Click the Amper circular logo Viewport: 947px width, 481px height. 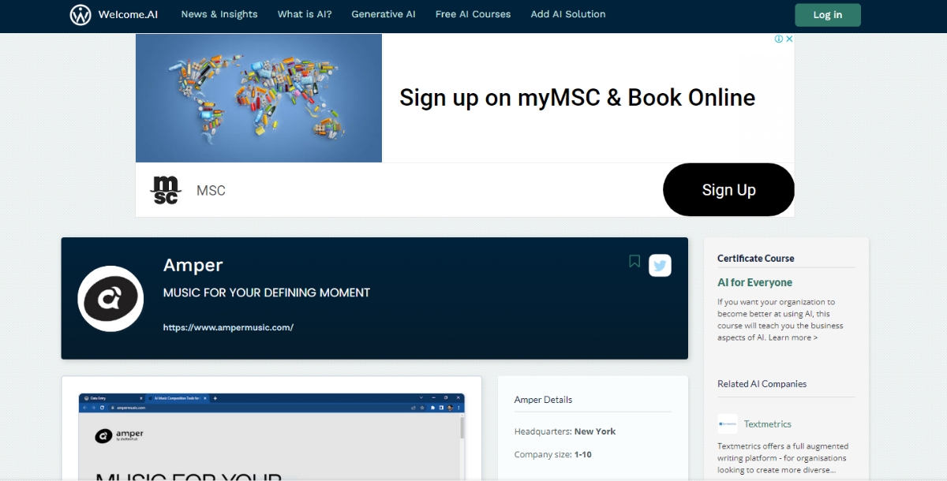(110, 299)
